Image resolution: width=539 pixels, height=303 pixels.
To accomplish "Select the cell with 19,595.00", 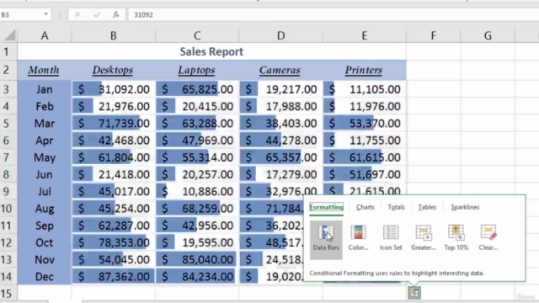I will (197, 242).
